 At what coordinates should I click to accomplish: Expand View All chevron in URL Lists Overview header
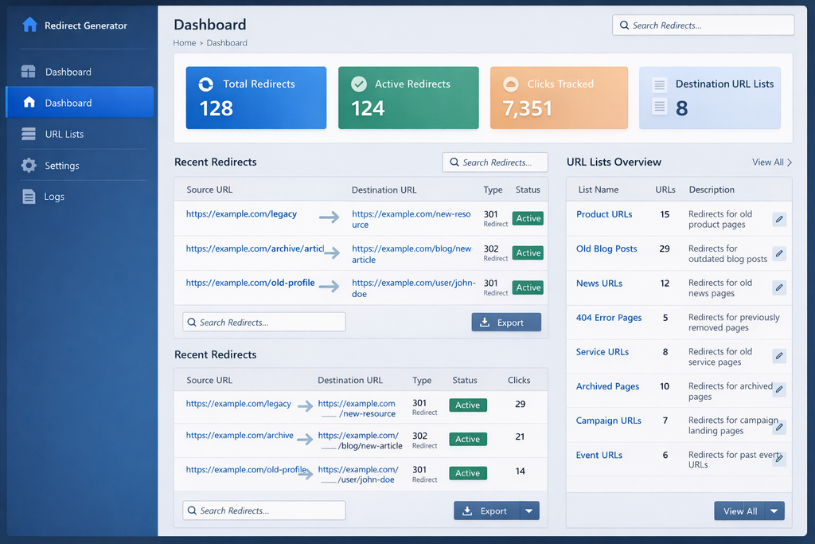(789, 162)
